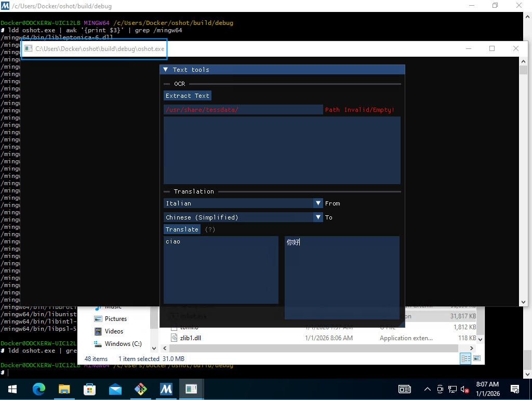
Task: Click the translated output text box
Action: pyautogui.click(x=342, y=277)
